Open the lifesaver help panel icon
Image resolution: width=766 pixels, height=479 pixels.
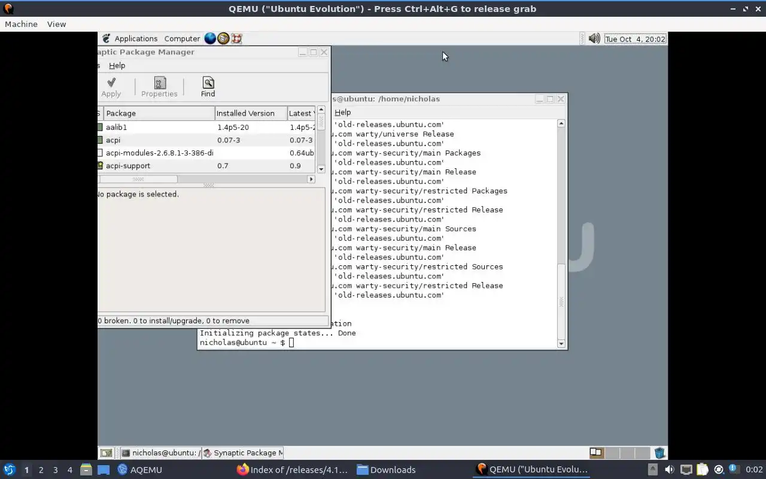236,38
